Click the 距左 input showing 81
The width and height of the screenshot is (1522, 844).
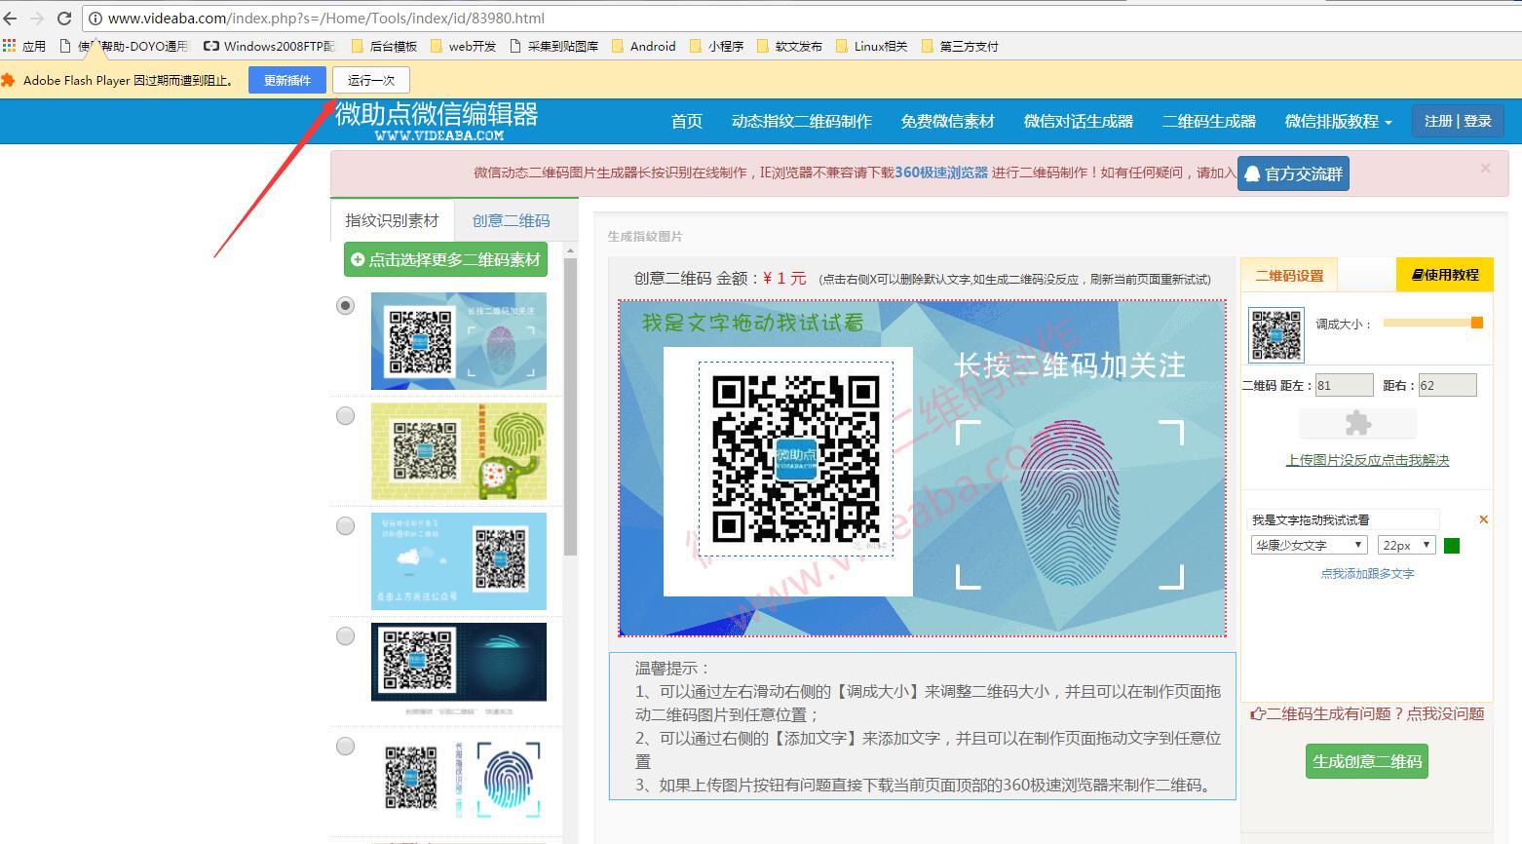[1345, 385]
